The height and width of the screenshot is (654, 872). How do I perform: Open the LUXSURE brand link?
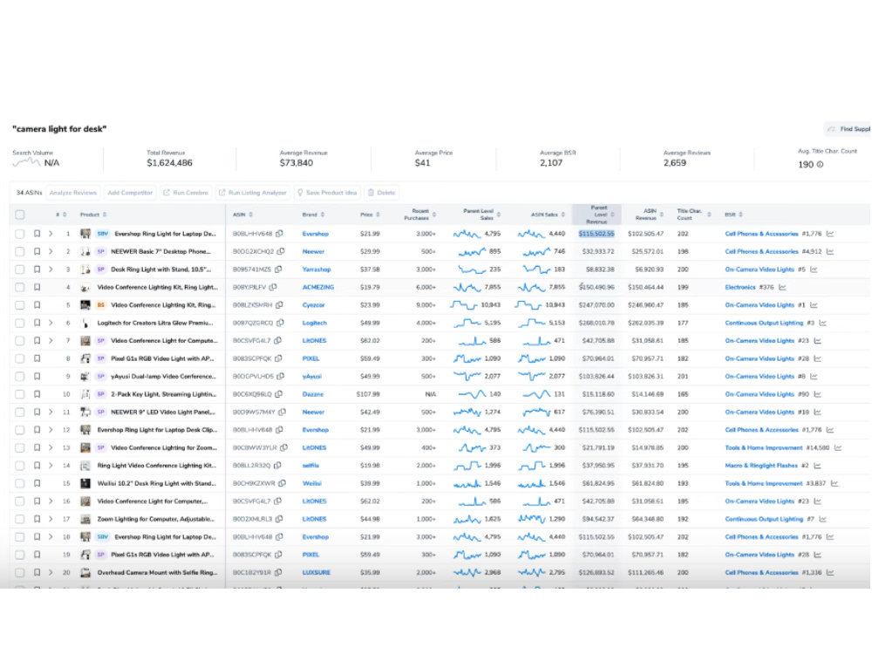[316, 572]
